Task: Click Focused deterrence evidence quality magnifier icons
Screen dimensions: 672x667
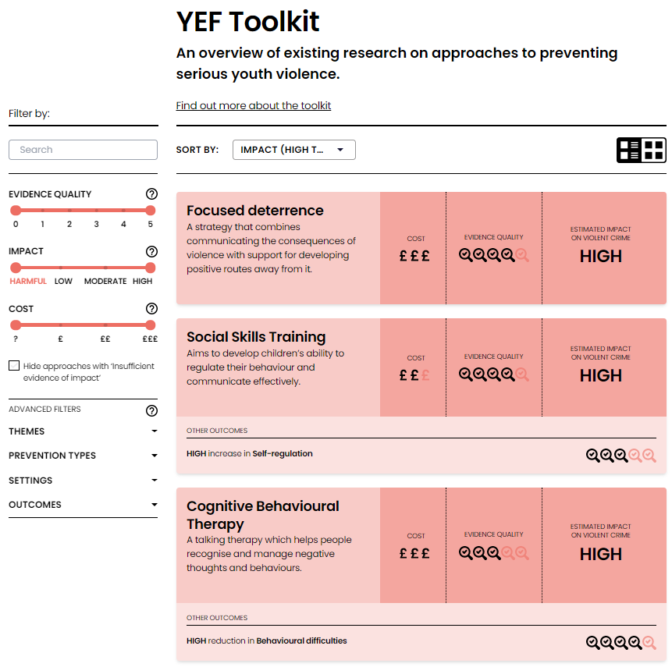Action: click(x=493, y=254)
